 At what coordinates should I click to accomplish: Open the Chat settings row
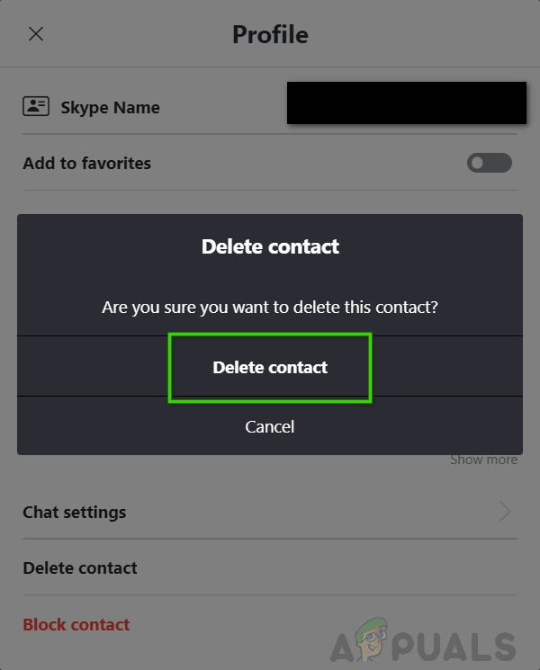click(x=75, y=513)
